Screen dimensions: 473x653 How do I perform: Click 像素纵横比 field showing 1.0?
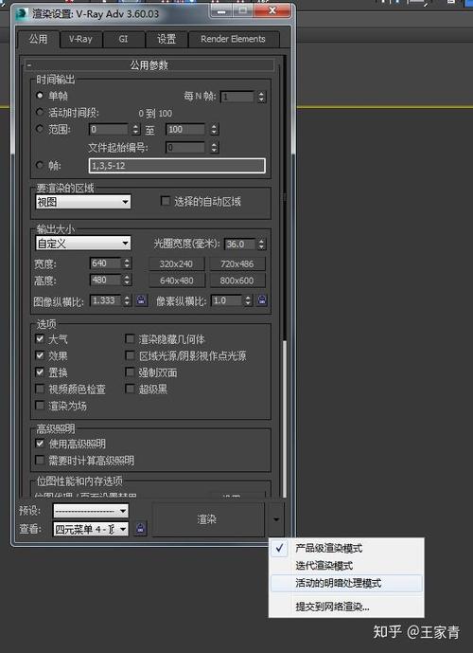tap(226, 300)
